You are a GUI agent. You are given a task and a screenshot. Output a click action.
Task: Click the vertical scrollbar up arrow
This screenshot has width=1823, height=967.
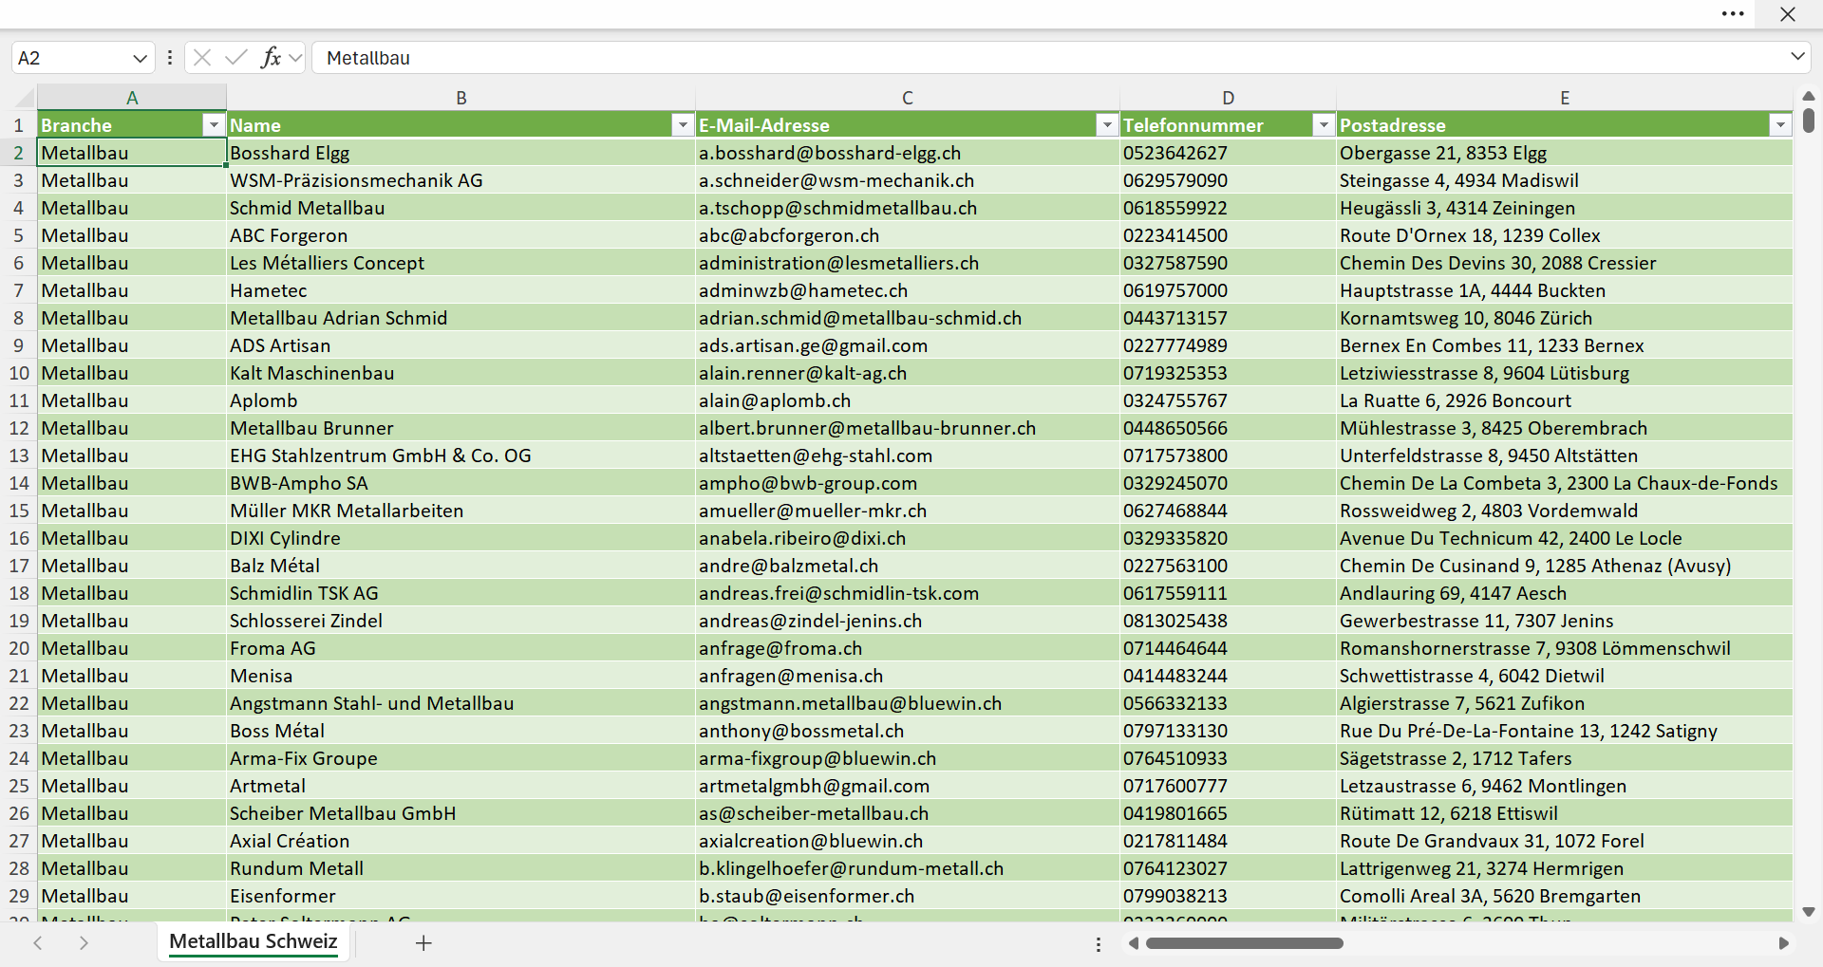(x=1809, y=96)
